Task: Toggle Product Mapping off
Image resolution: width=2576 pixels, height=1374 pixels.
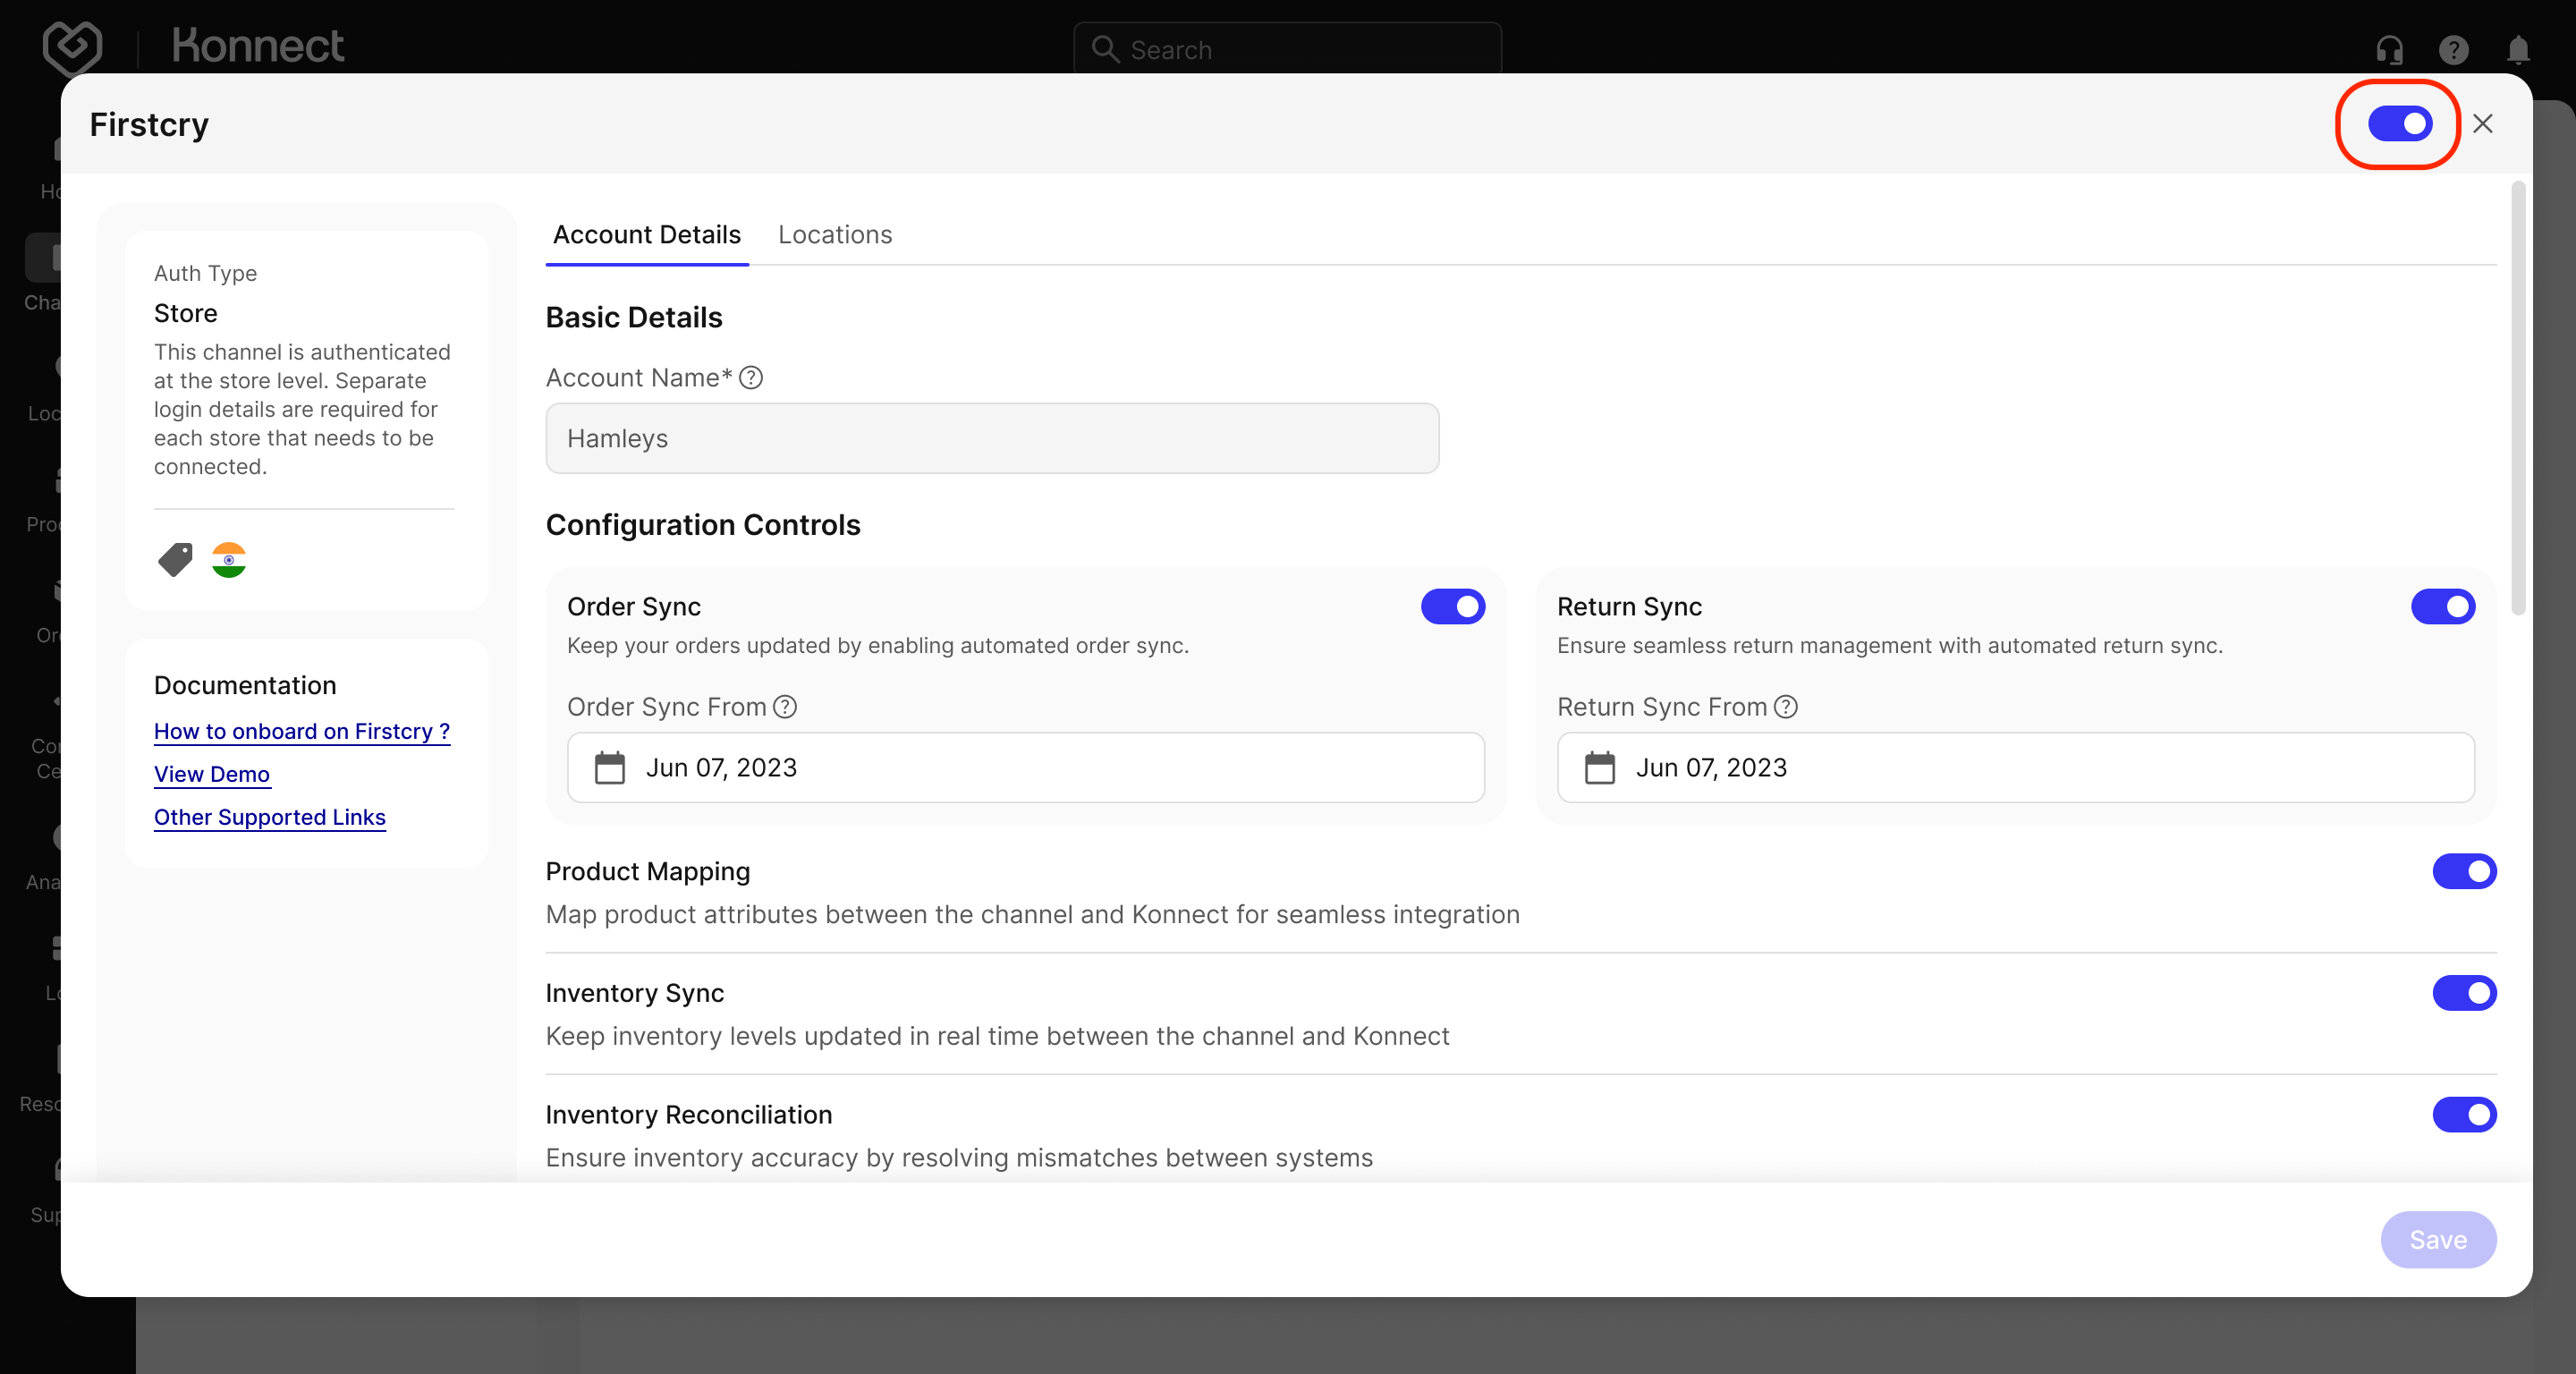Action: pyautogui.click(x=2465, y=871)
